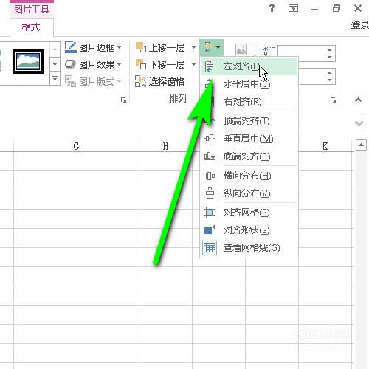Click the Picture Tools (图片工具) contextual tab

point(32,10)
